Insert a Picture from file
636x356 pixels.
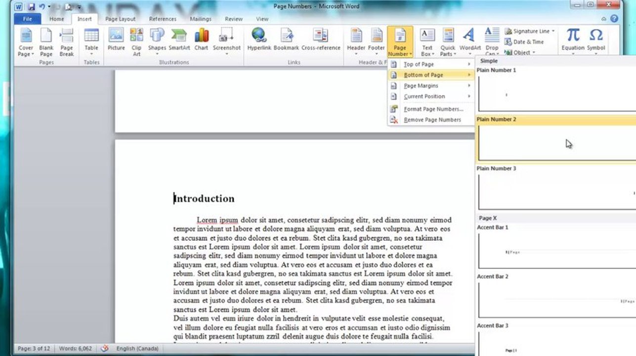coord(116,40)
